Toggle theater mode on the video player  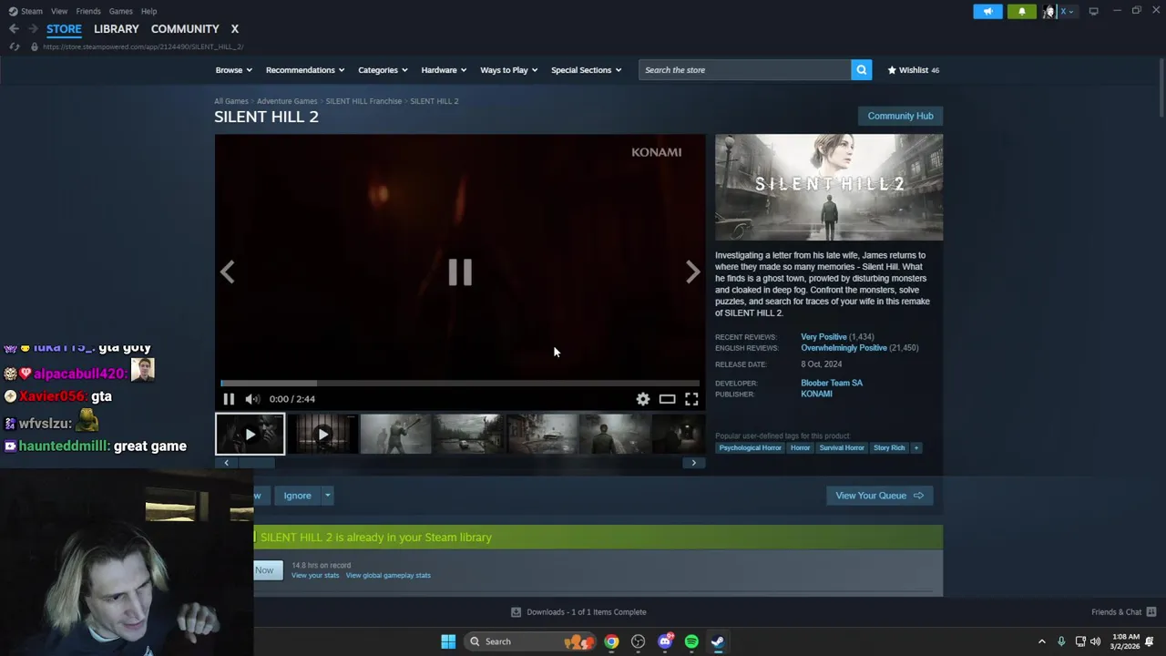coord(667,399)
